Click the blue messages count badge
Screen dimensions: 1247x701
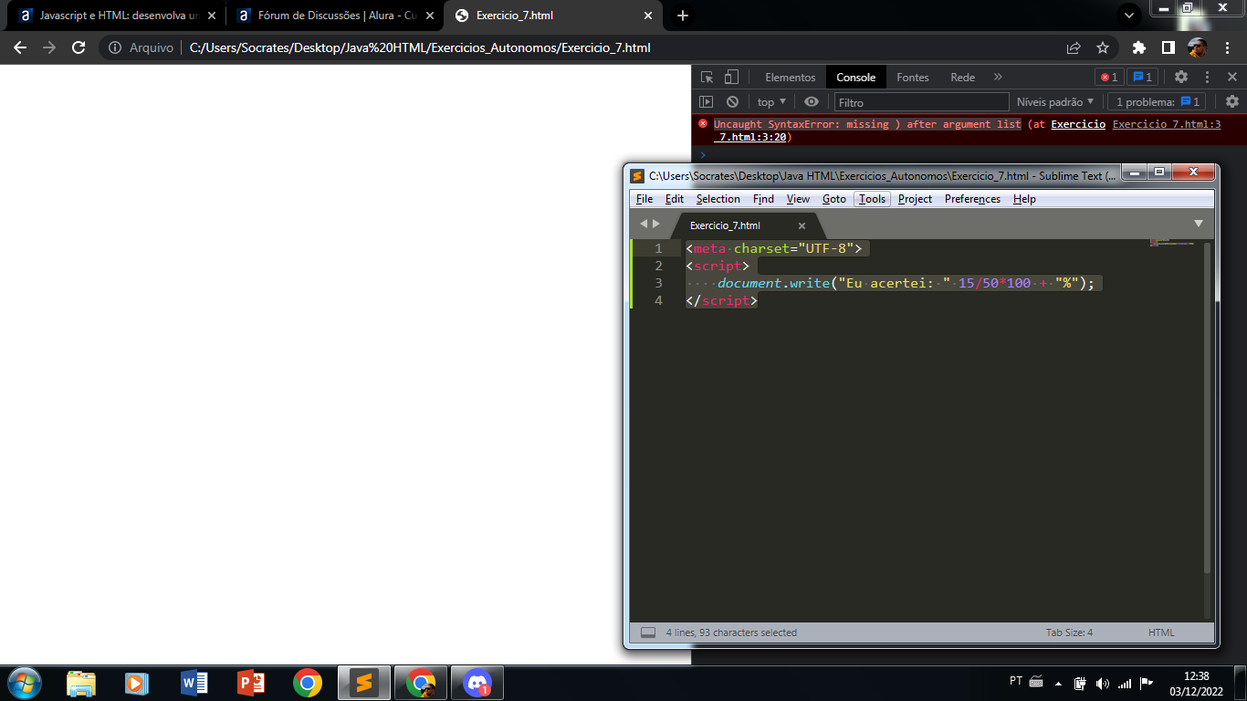click(x=1143, y=78)
